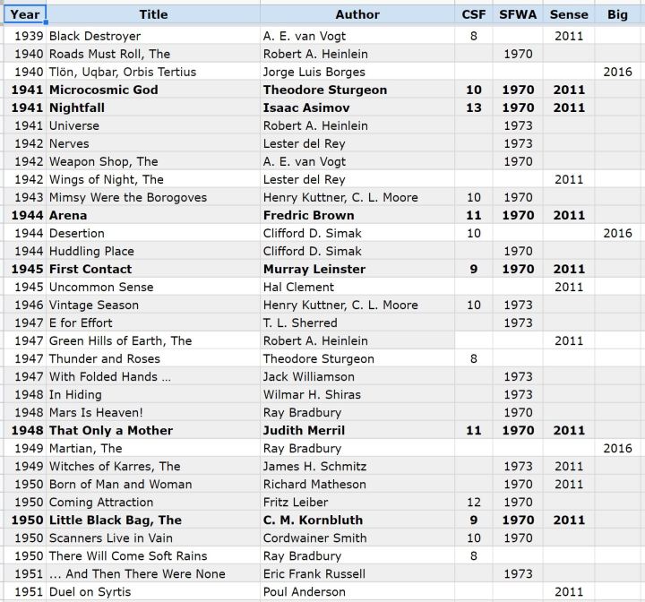This screenshot has width=645, height=602.
Task: Select the Judith Merril author cell
Action: 304,430
